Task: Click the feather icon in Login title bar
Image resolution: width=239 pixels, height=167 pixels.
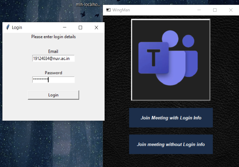Action: pyautogui.click(x=8, y=28)
